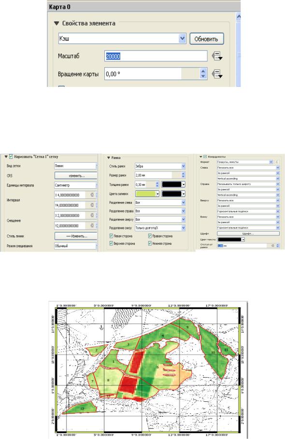Open Единицы интервала dropdown showing Сантиметр

[x=75, y=185]
